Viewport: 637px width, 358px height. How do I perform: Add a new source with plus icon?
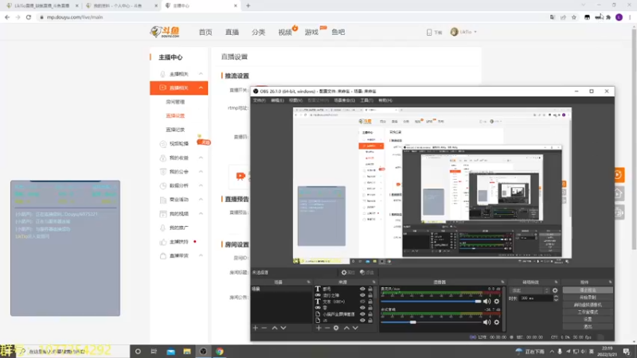click(x=318, y=328)
